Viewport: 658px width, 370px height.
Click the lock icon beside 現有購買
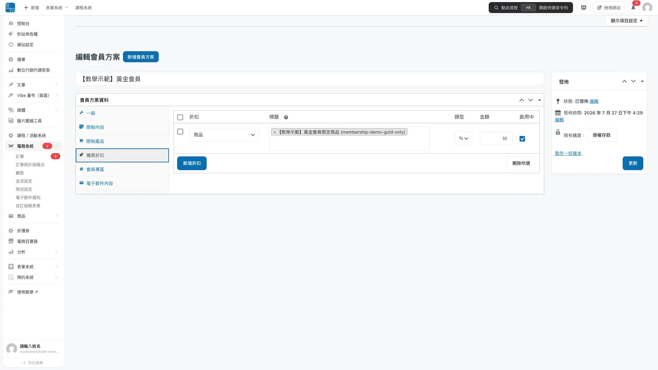(558, 132)
